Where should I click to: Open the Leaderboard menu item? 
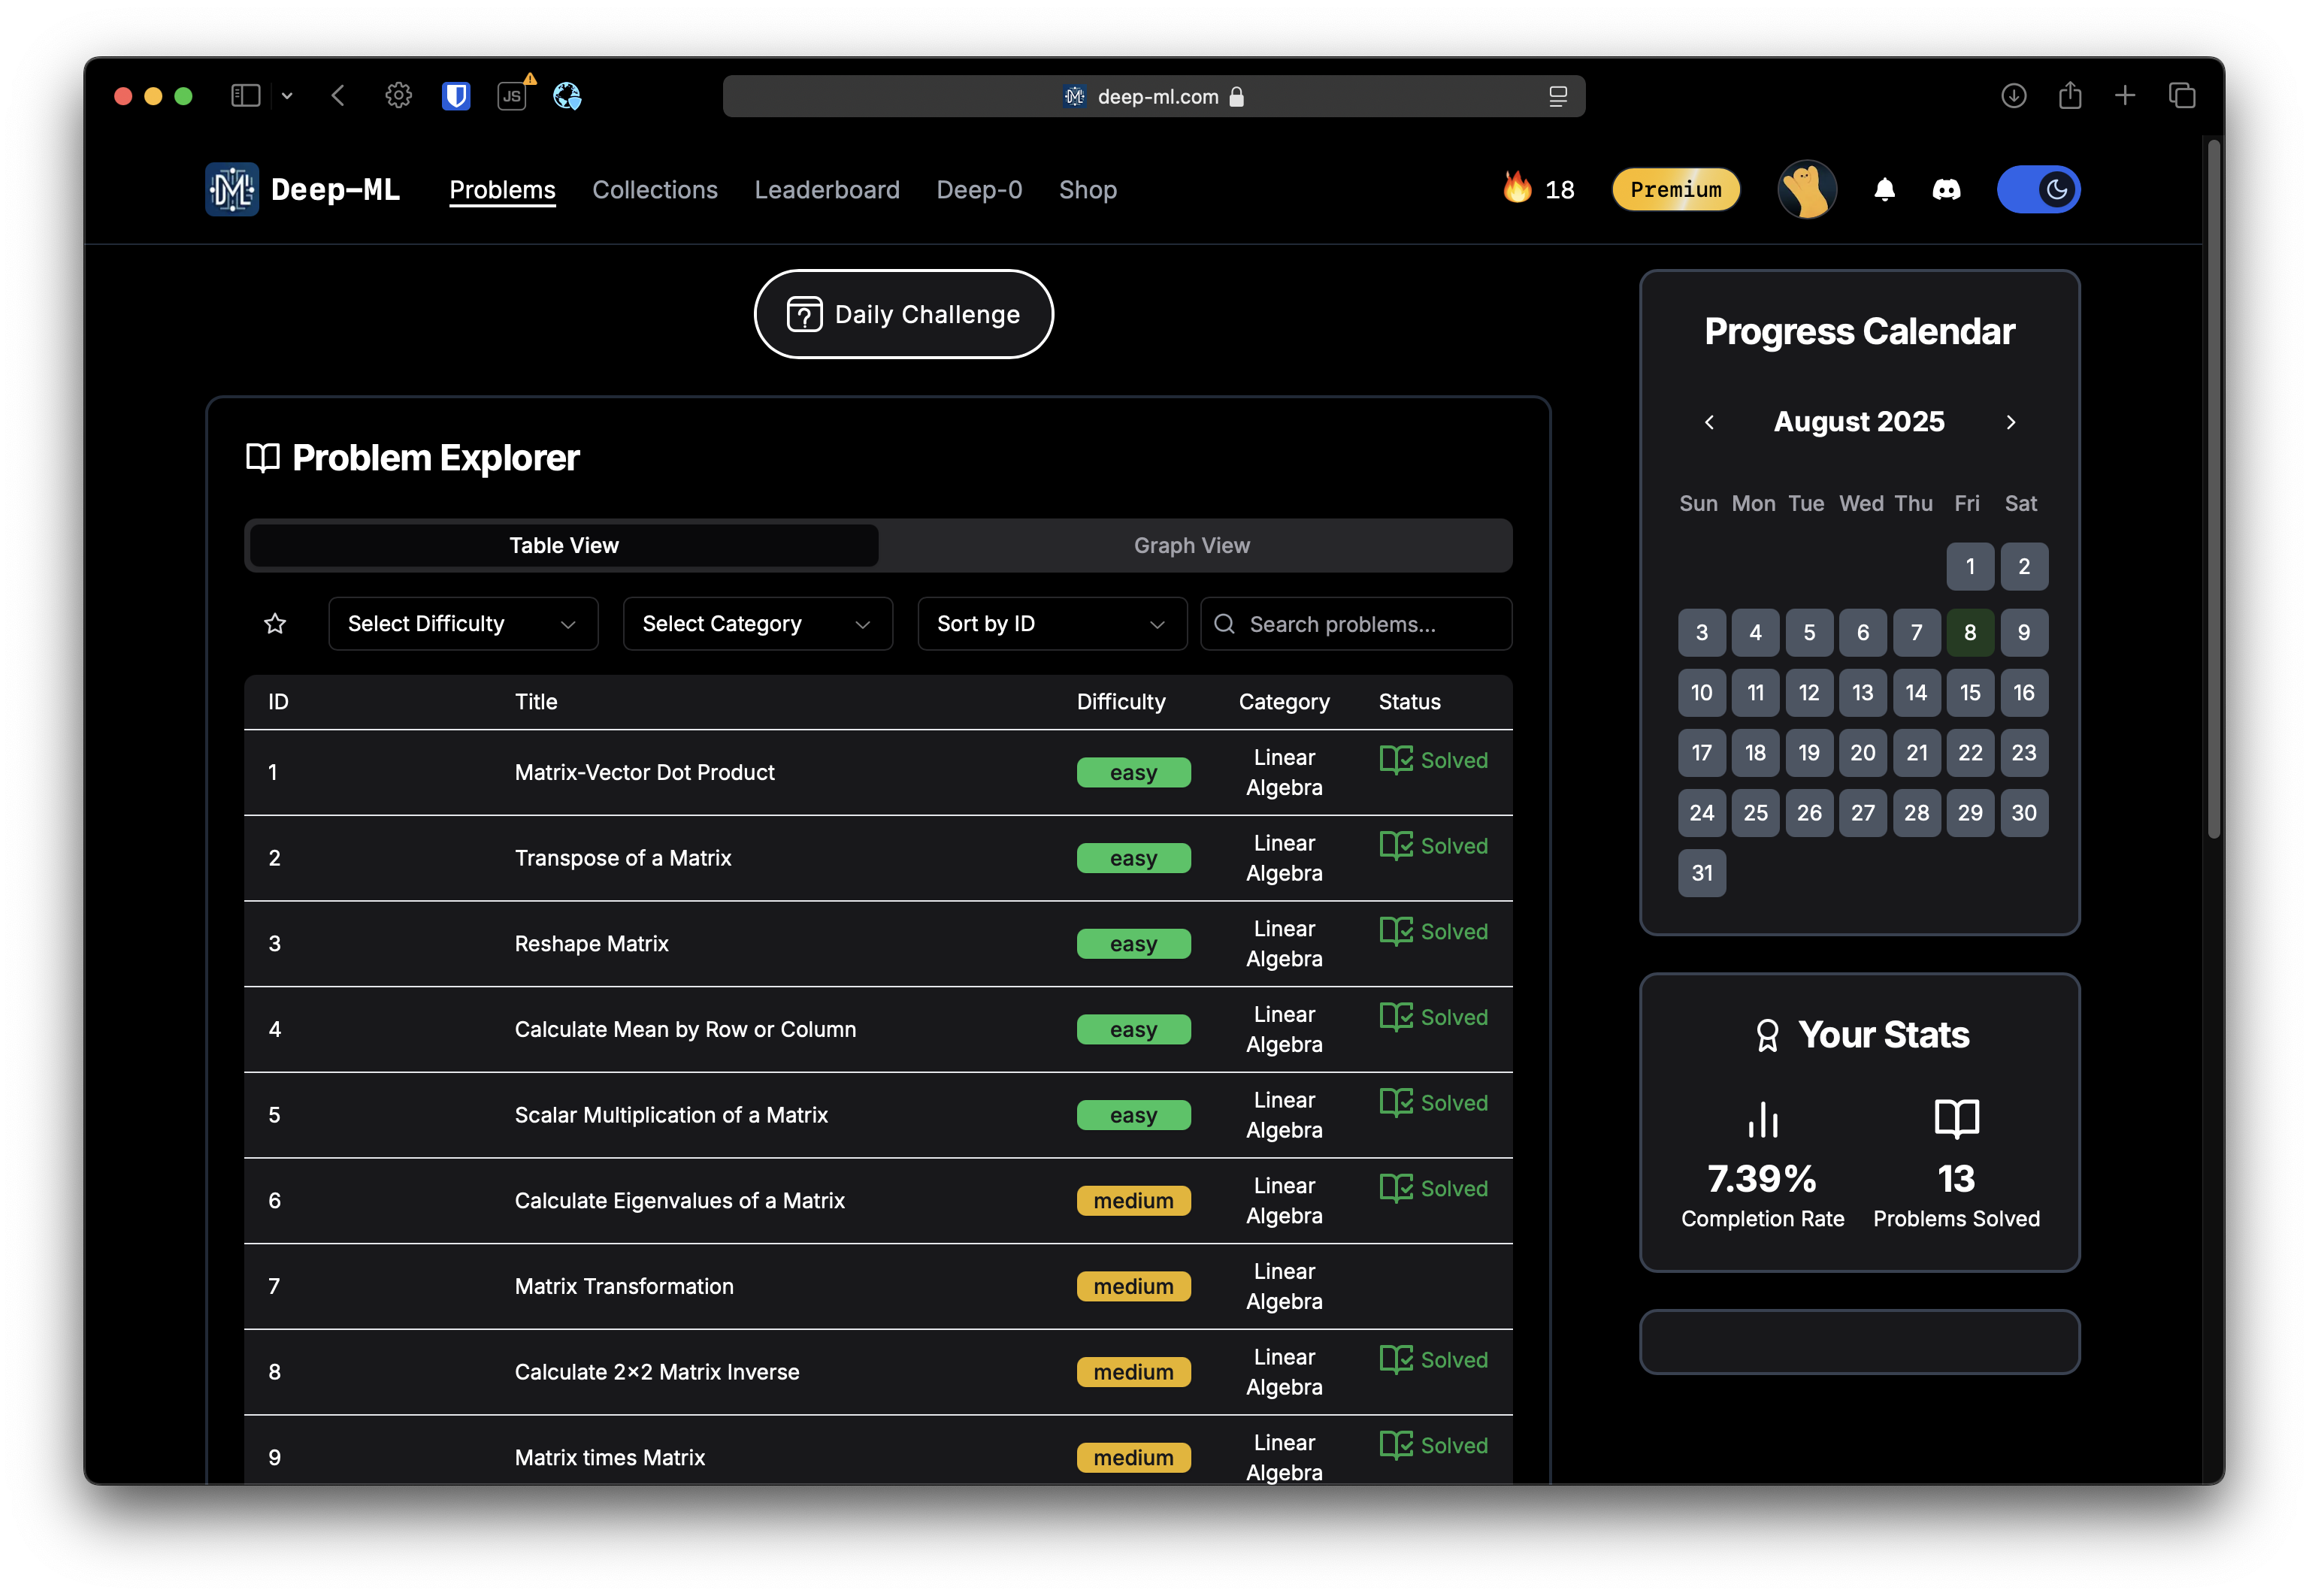click(x=826, y=190)
